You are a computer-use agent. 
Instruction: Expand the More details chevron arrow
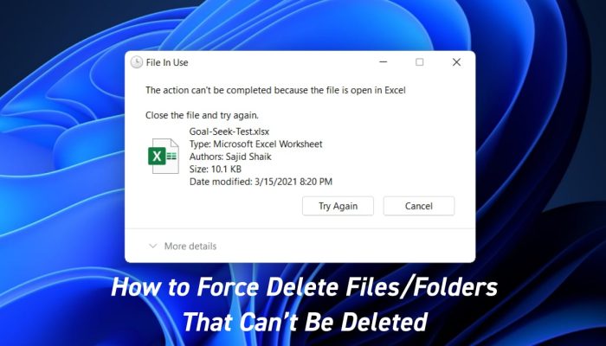click(x=153, y=246)
